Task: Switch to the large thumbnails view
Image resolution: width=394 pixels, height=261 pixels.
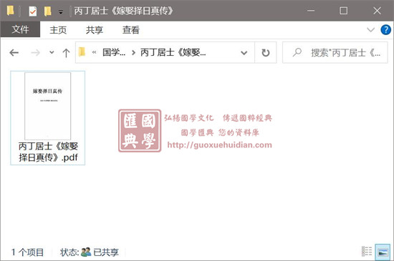Action: click(383, 252)
